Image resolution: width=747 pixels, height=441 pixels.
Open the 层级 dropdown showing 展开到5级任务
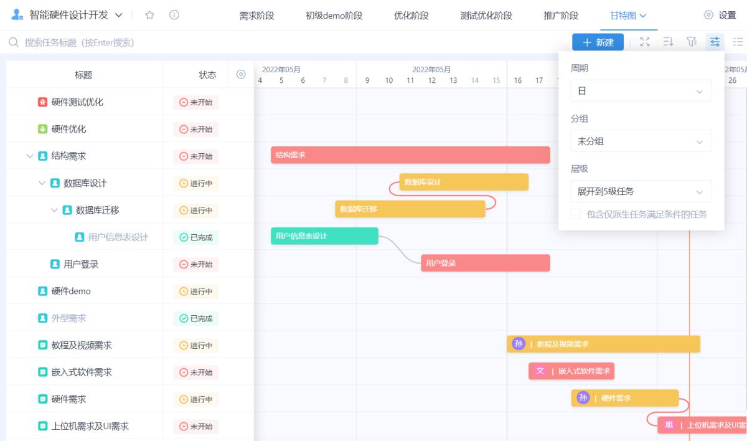[x=641, y=191]
